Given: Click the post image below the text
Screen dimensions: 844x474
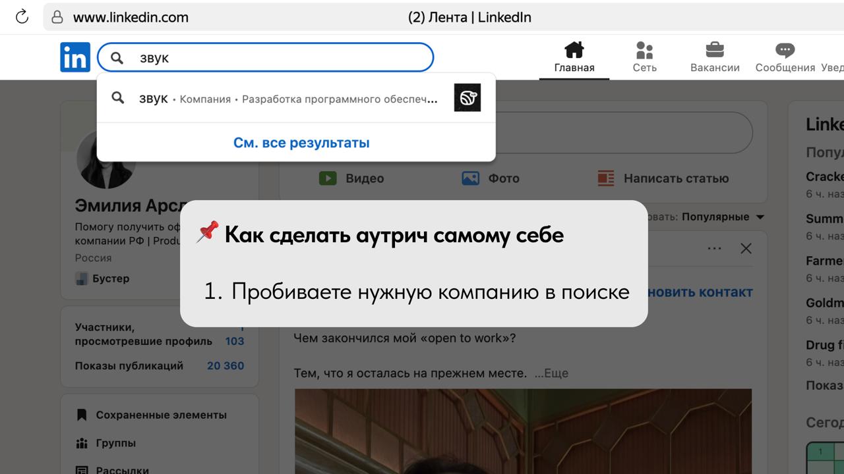Looking at the screenshot, I should click(523, 431).
